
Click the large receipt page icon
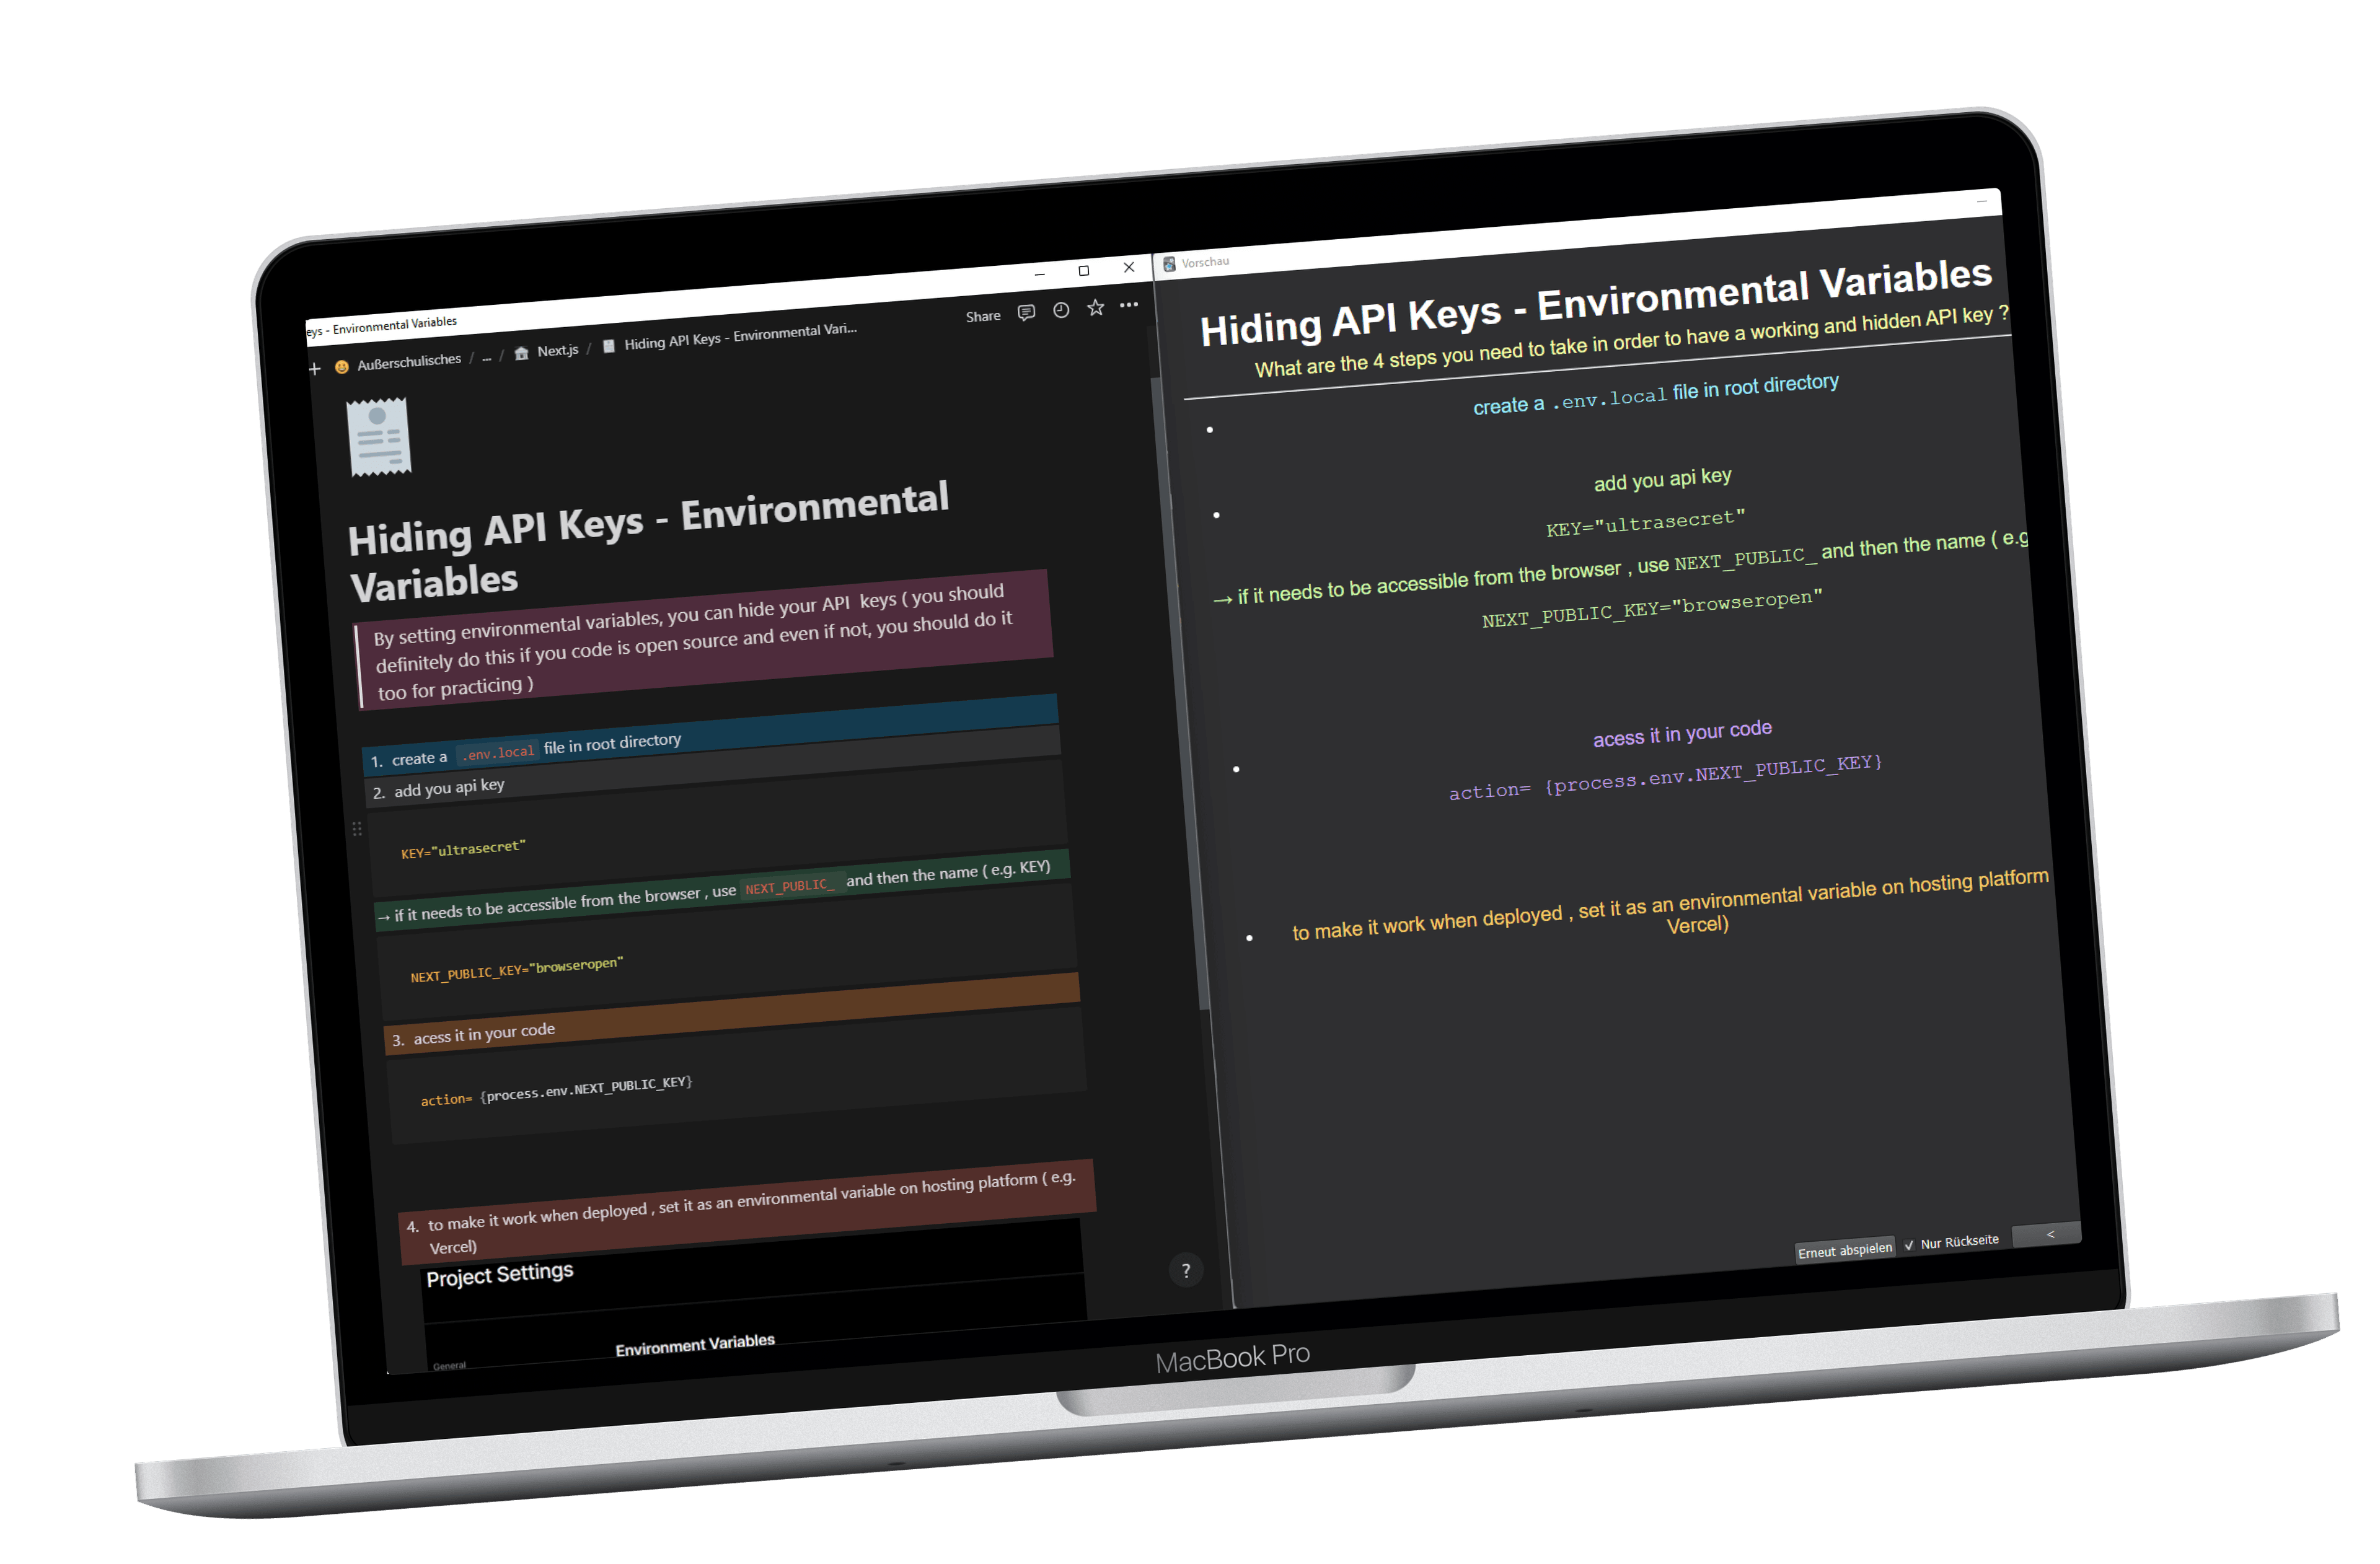(x=379, y=437)
